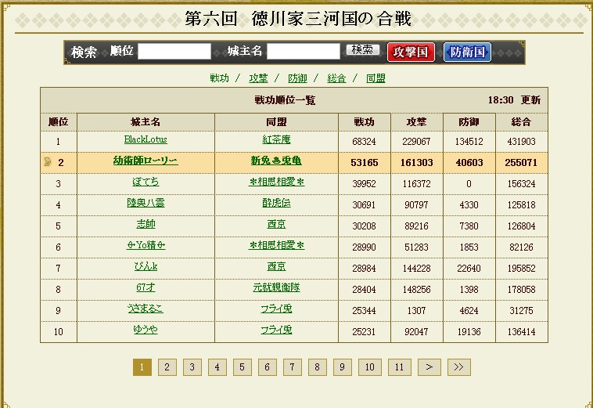Image resolution: width=593 pixels, height=408 pixels.
Task: Click the 総合 column header
Action: point(522,122)
